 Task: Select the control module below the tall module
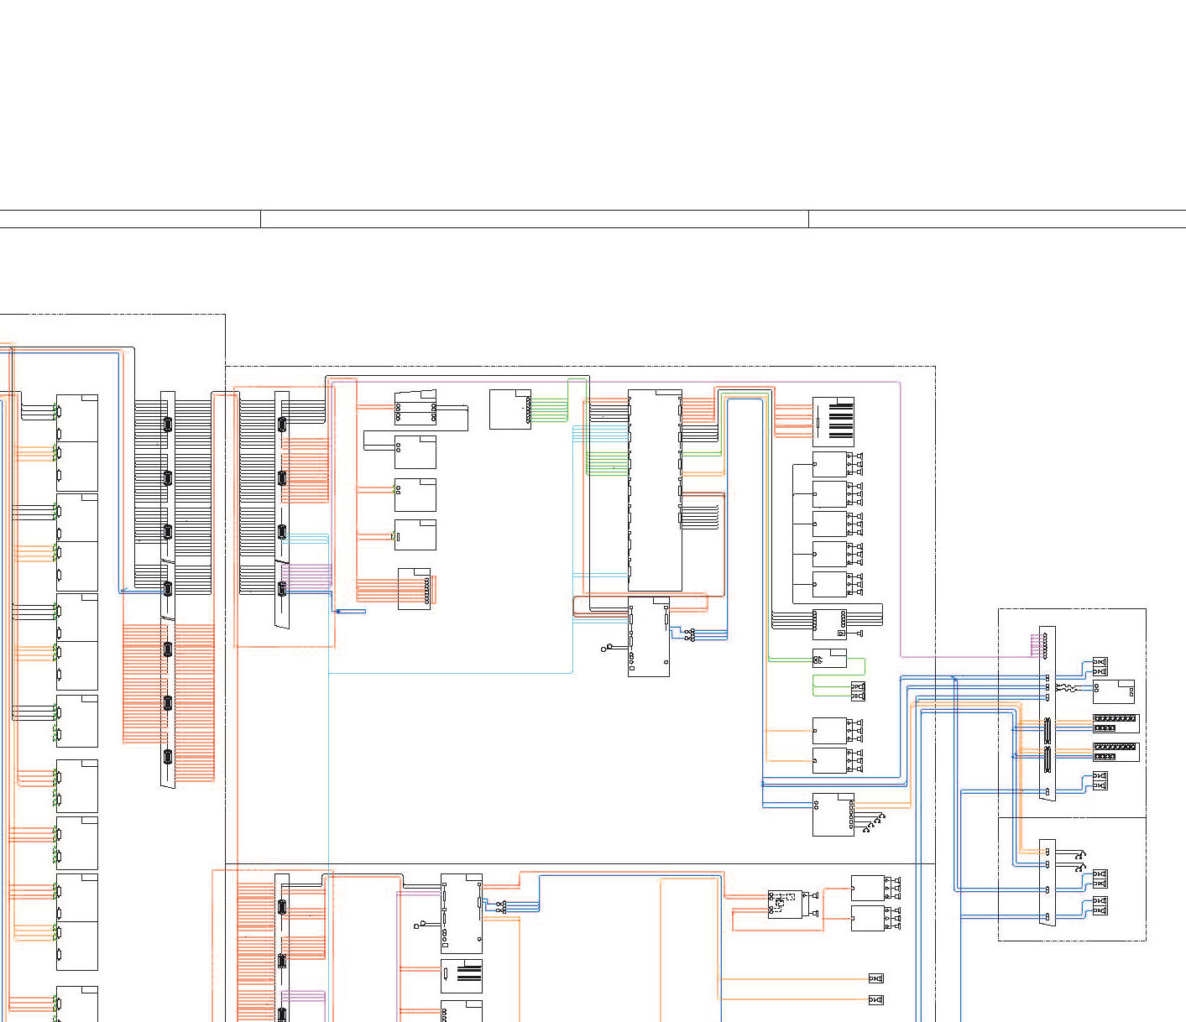pos(649,637)
